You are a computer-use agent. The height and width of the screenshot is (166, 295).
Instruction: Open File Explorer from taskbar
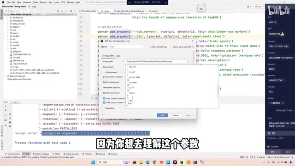point(141,162)
